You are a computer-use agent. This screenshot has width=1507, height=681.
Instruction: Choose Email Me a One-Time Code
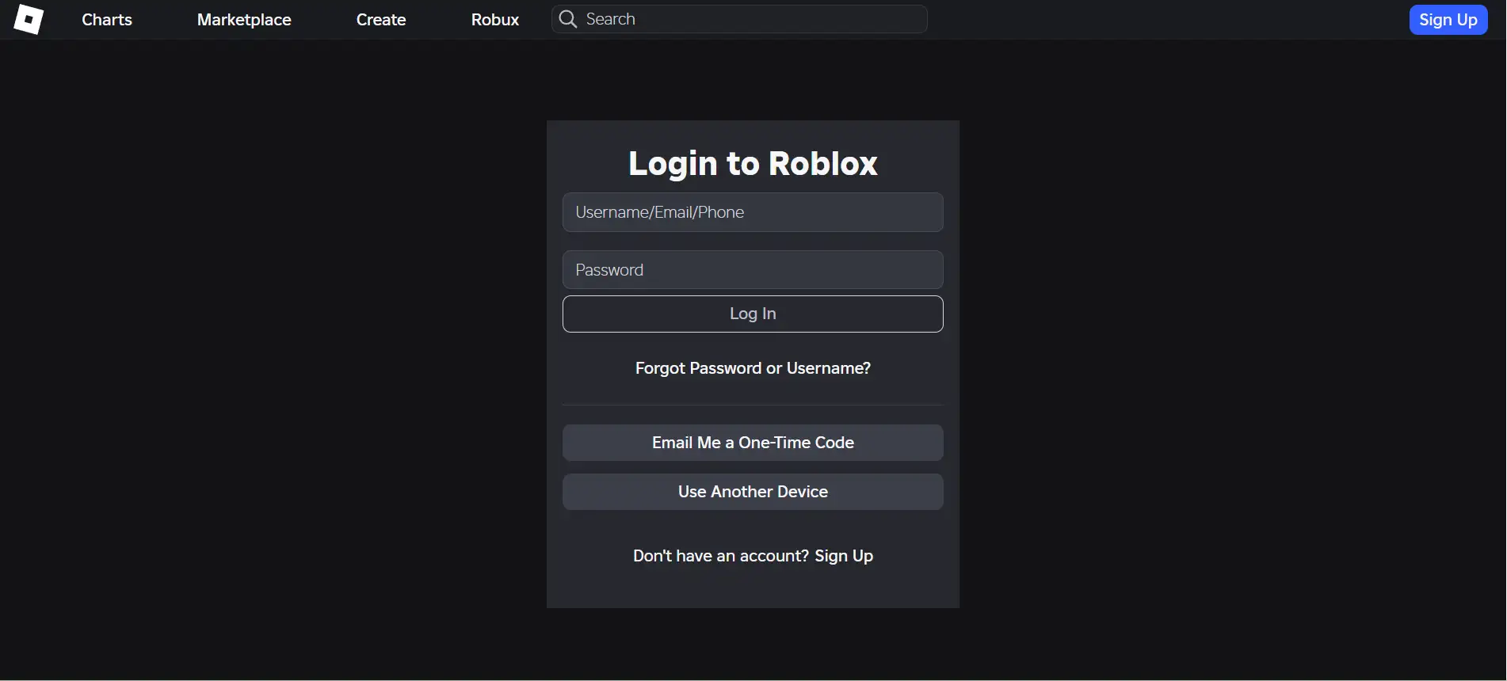753,443
